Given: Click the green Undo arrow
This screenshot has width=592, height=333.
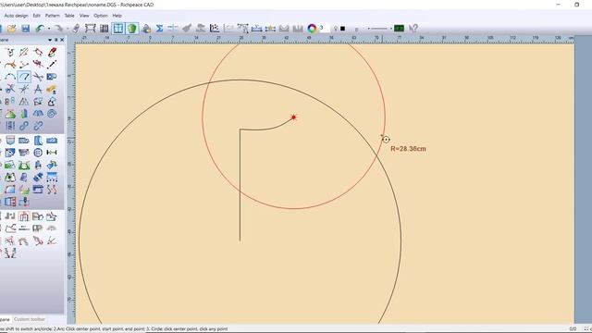Looking at the screenshot, I should [x=39, y=29].
